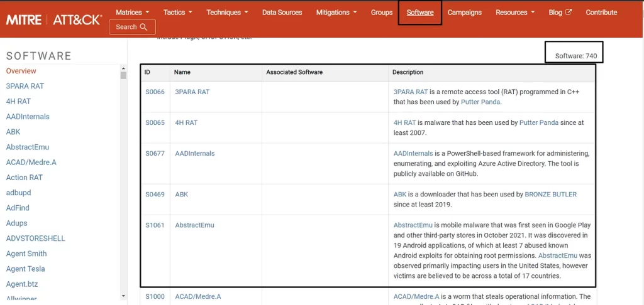This screenshot has height=305, width=644.
Task: Select the Software nav item
Action: click(420, 13)
